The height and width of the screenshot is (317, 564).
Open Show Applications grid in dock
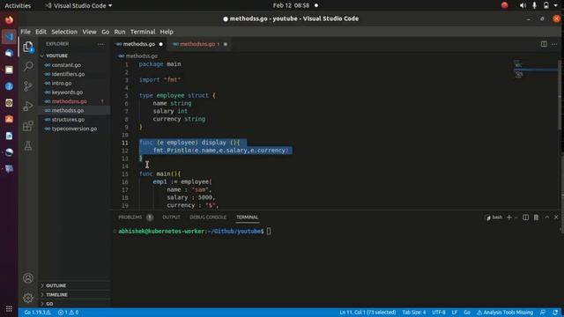[x=9, y=309]
